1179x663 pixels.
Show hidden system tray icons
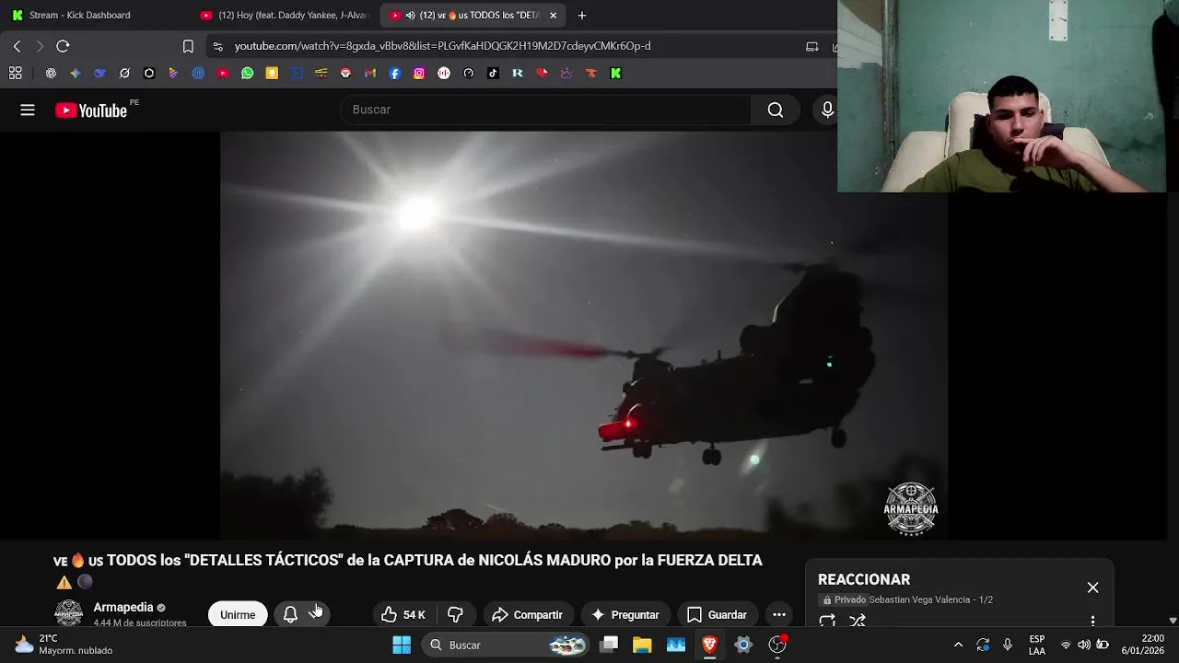coord(958,645)
